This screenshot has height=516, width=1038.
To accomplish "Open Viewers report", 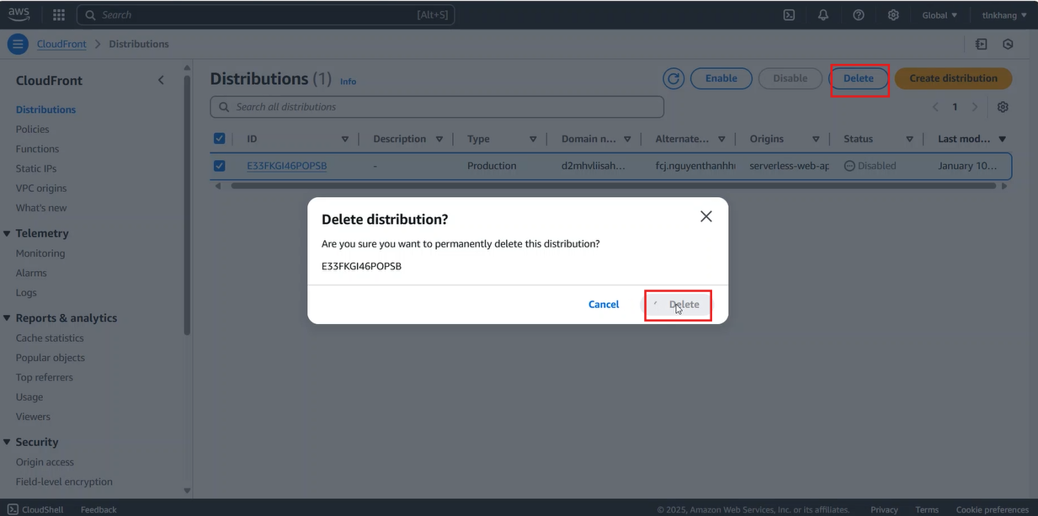I will (x=33, y=417).
